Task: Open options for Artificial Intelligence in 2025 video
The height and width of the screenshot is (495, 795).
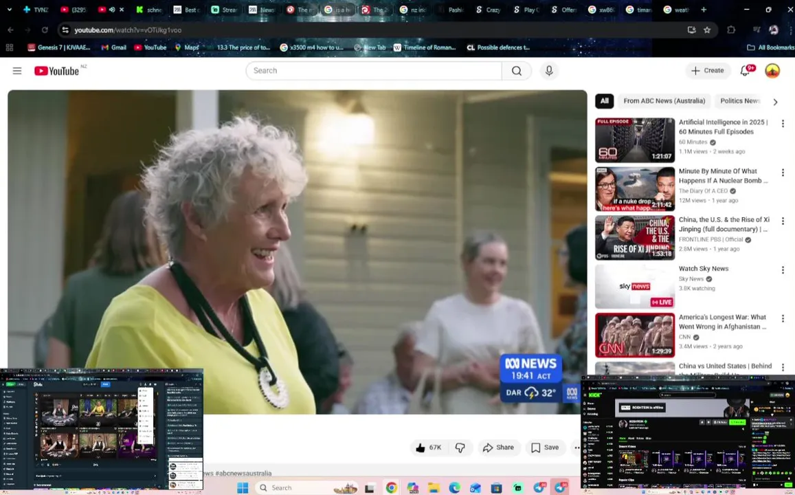Action: point(783,124)
